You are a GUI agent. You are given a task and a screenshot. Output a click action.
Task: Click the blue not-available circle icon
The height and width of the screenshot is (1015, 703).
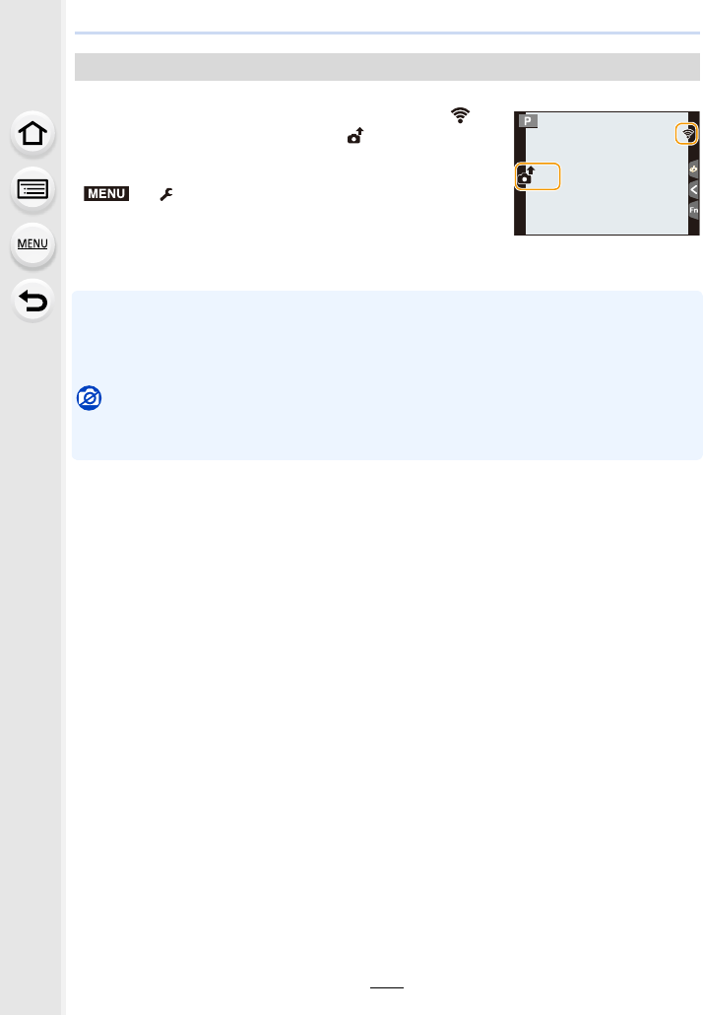pyautogui.click(x=90, y=398)
